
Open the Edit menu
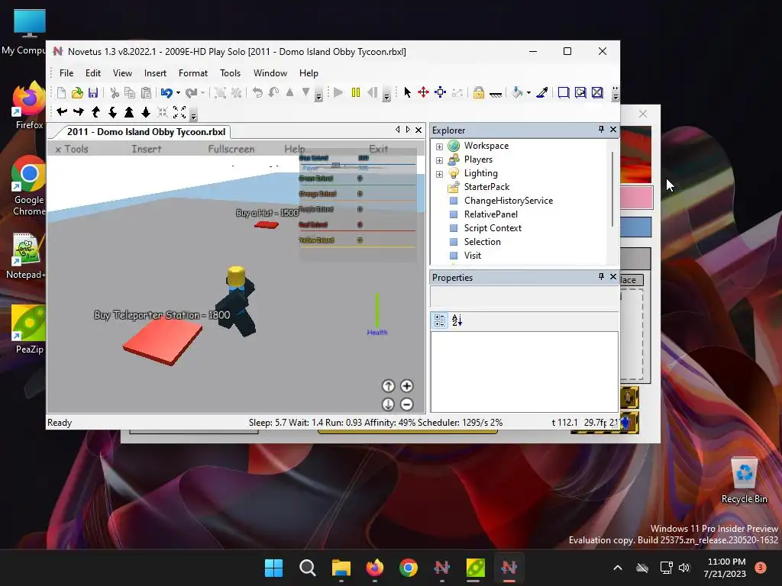92,73
